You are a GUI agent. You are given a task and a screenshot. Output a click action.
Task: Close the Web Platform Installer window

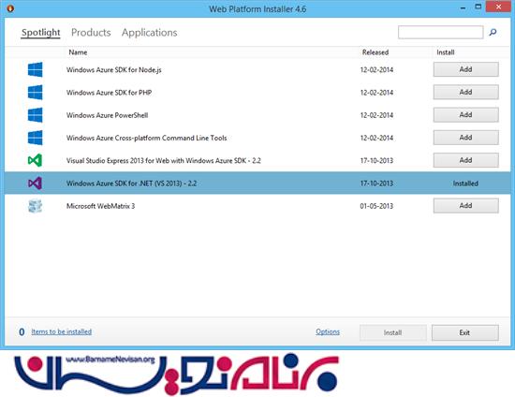(x=498, y=7)
